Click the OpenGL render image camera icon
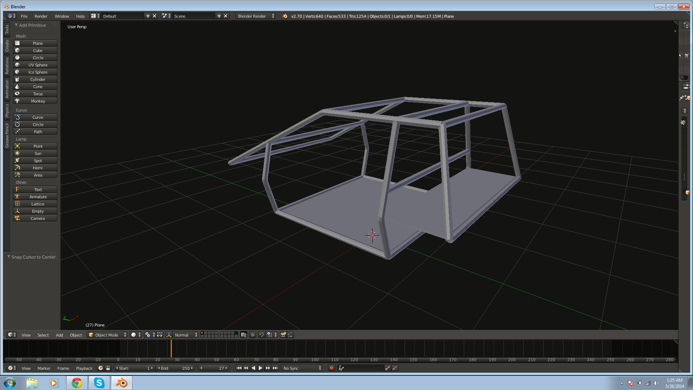This screenshot has width=693, height=390. pyautogui.click(x=283, y=335)
